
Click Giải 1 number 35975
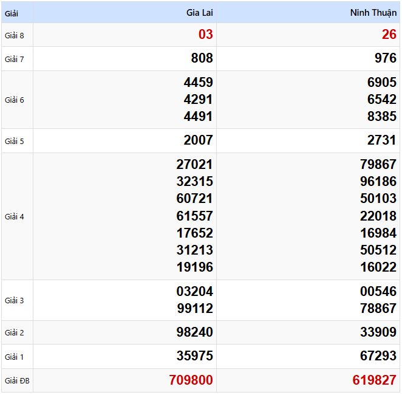tap(194, 357)
